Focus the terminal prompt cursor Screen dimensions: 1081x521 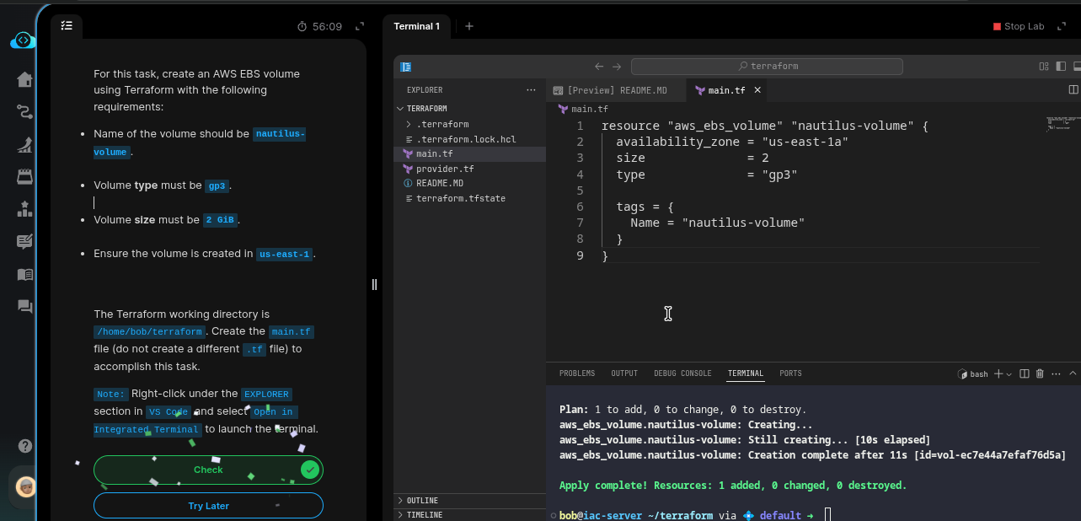point(828,515)
